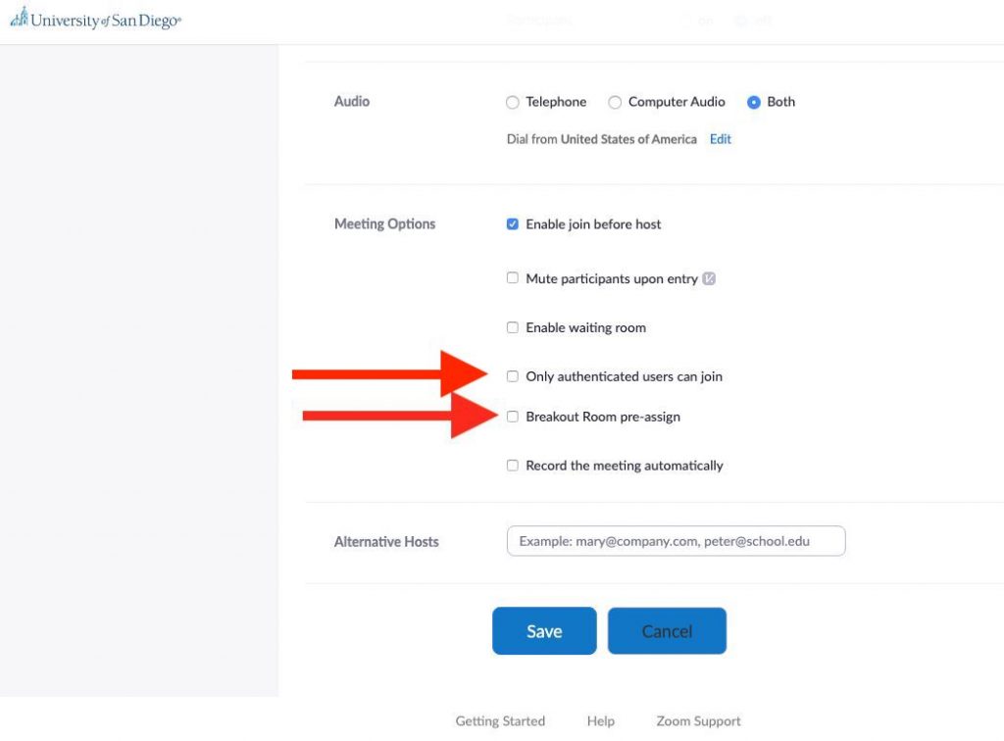This screenshot has height=741, width=1004.
Task: Cancel the meeting changes
Action: 667,631
